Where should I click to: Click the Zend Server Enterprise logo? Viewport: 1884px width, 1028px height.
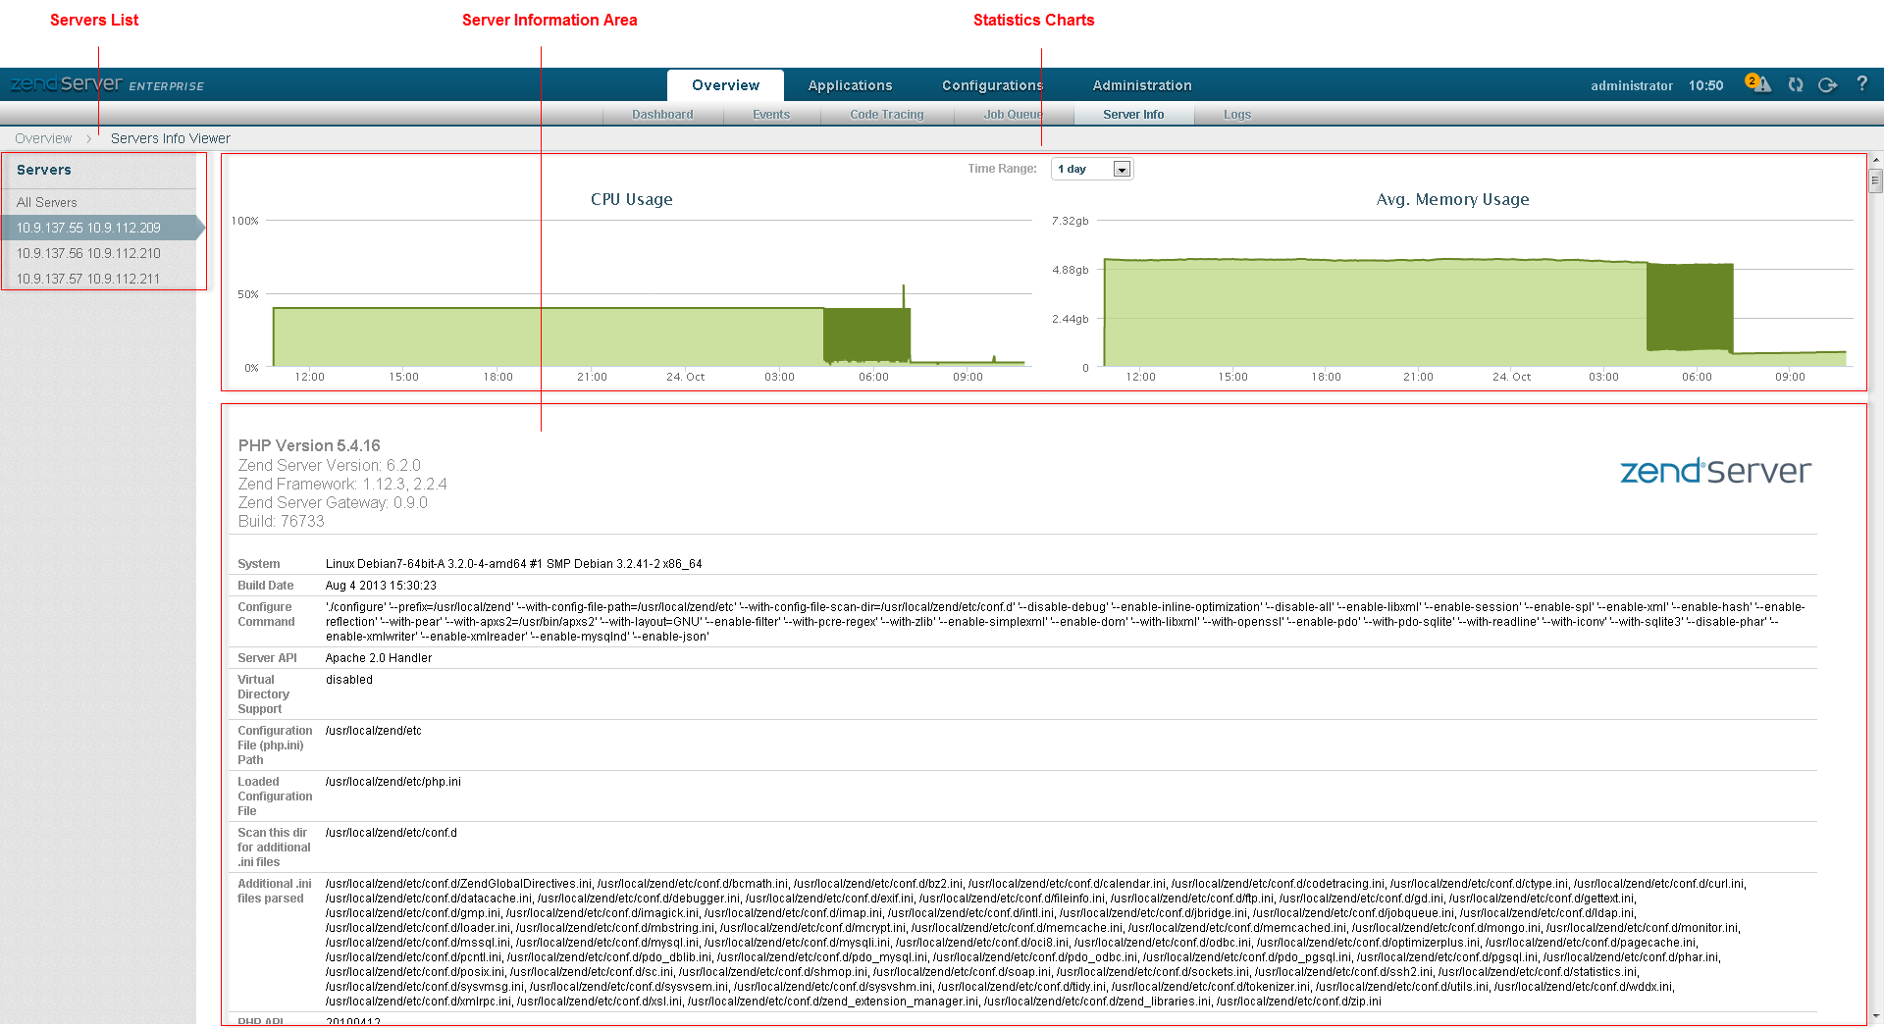point(107,84)
